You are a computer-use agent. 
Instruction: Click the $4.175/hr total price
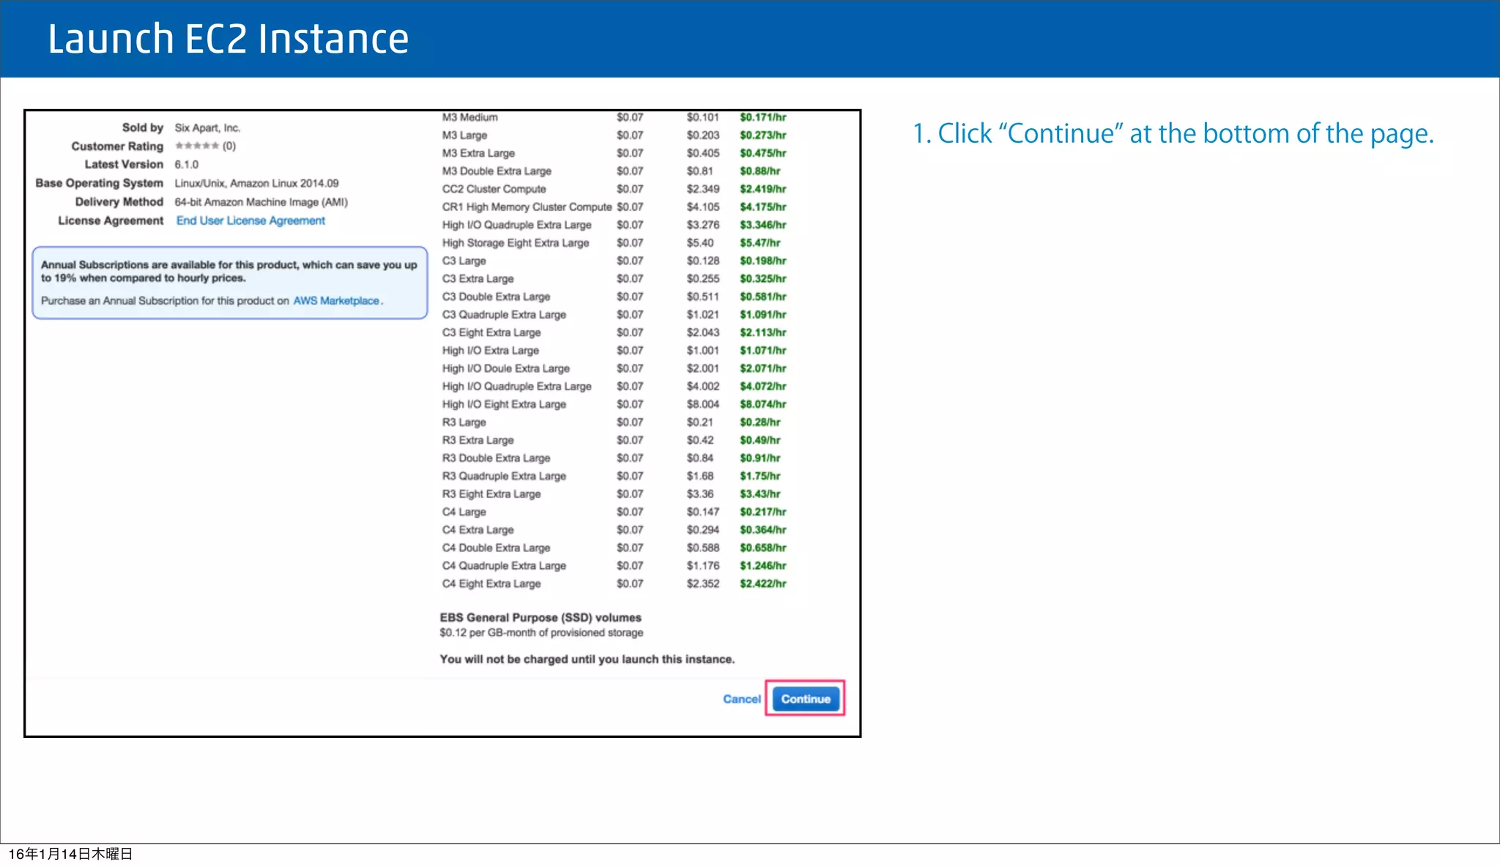click(762, 207)
